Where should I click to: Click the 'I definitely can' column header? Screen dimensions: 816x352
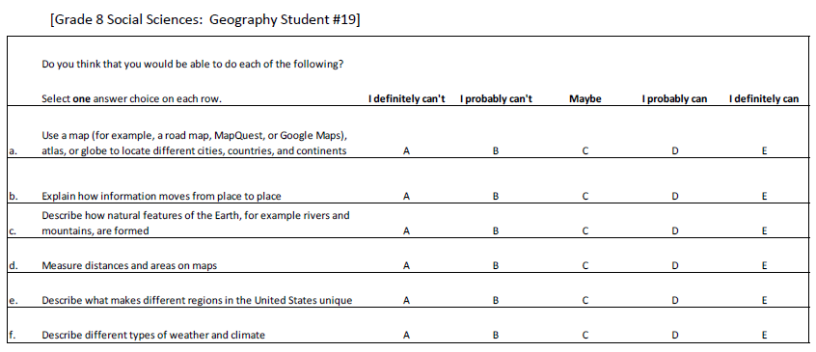tap(764, 98)
